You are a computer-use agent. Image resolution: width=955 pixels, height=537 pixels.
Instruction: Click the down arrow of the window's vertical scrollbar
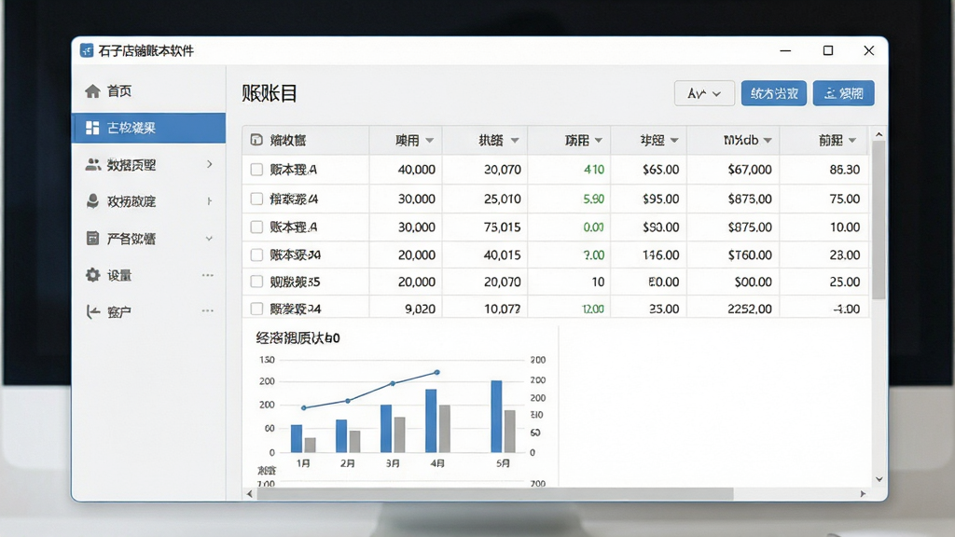879,479
